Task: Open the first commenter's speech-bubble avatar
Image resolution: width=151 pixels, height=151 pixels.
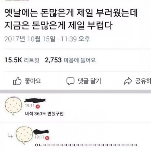Action: tap(14, 106)
